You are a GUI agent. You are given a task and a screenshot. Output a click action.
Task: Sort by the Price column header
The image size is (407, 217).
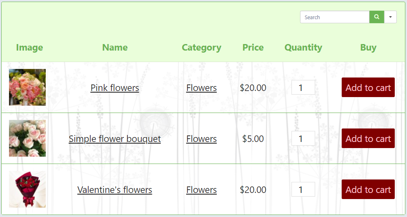click(x=253, y=48)
